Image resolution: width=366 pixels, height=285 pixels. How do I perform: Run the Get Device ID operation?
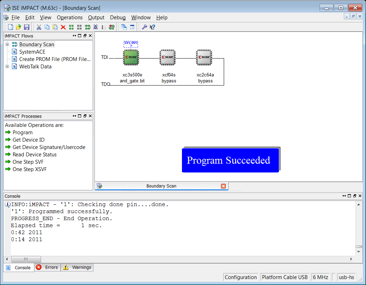(x=28, y=140)
